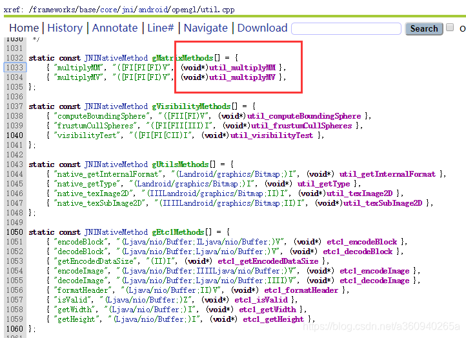Click the "multiplyMV" string literal
The height and width of the screenshot is (338, 466).
(x=78, y=77)
